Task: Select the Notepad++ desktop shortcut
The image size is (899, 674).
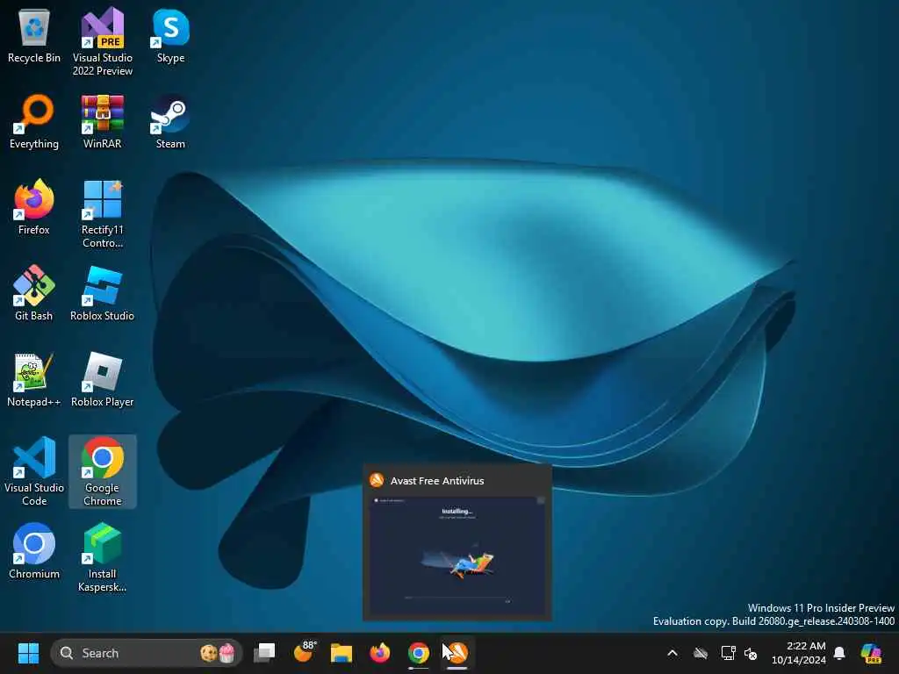Action: point(34,379)
